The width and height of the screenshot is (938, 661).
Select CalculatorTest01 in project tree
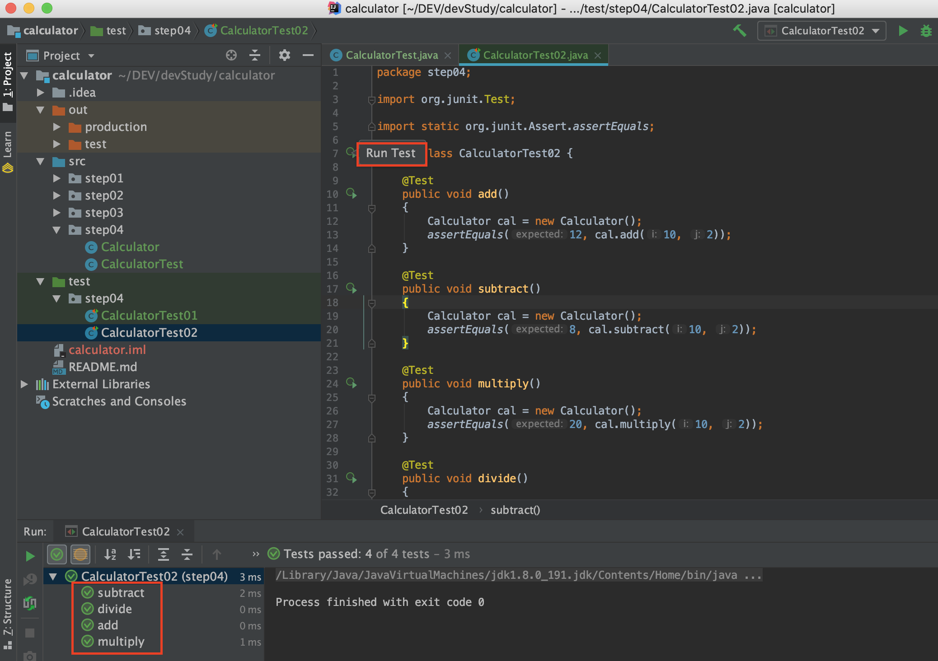click(149, 316)
